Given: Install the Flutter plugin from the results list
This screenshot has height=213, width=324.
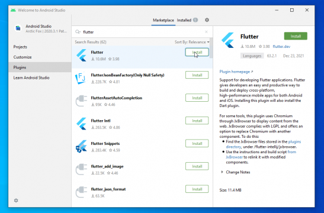Looking at the screenshot, I should [x=197, y=52].
